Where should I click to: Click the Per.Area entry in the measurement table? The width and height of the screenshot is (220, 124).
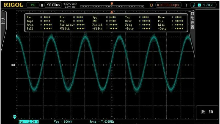[x=72, y=25]
